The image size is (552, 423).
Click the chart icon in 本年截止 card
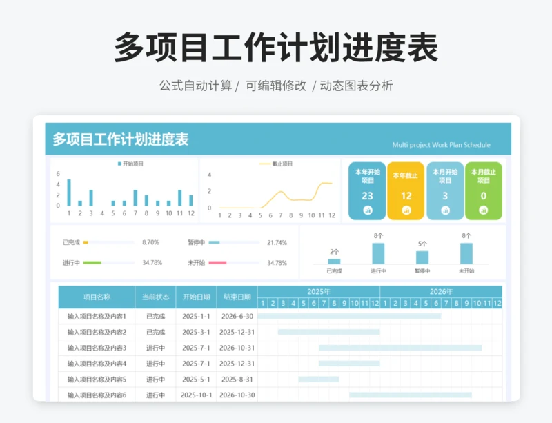click(x=406, y=210)
